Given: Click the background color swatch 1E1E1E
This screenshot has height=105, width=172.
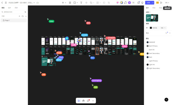Looking at the screenshot, I should tap(151, 28).
